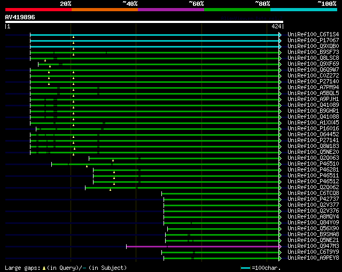
Task: Click the UniRef100_B9SF73 label
Action: pos(313,52)
